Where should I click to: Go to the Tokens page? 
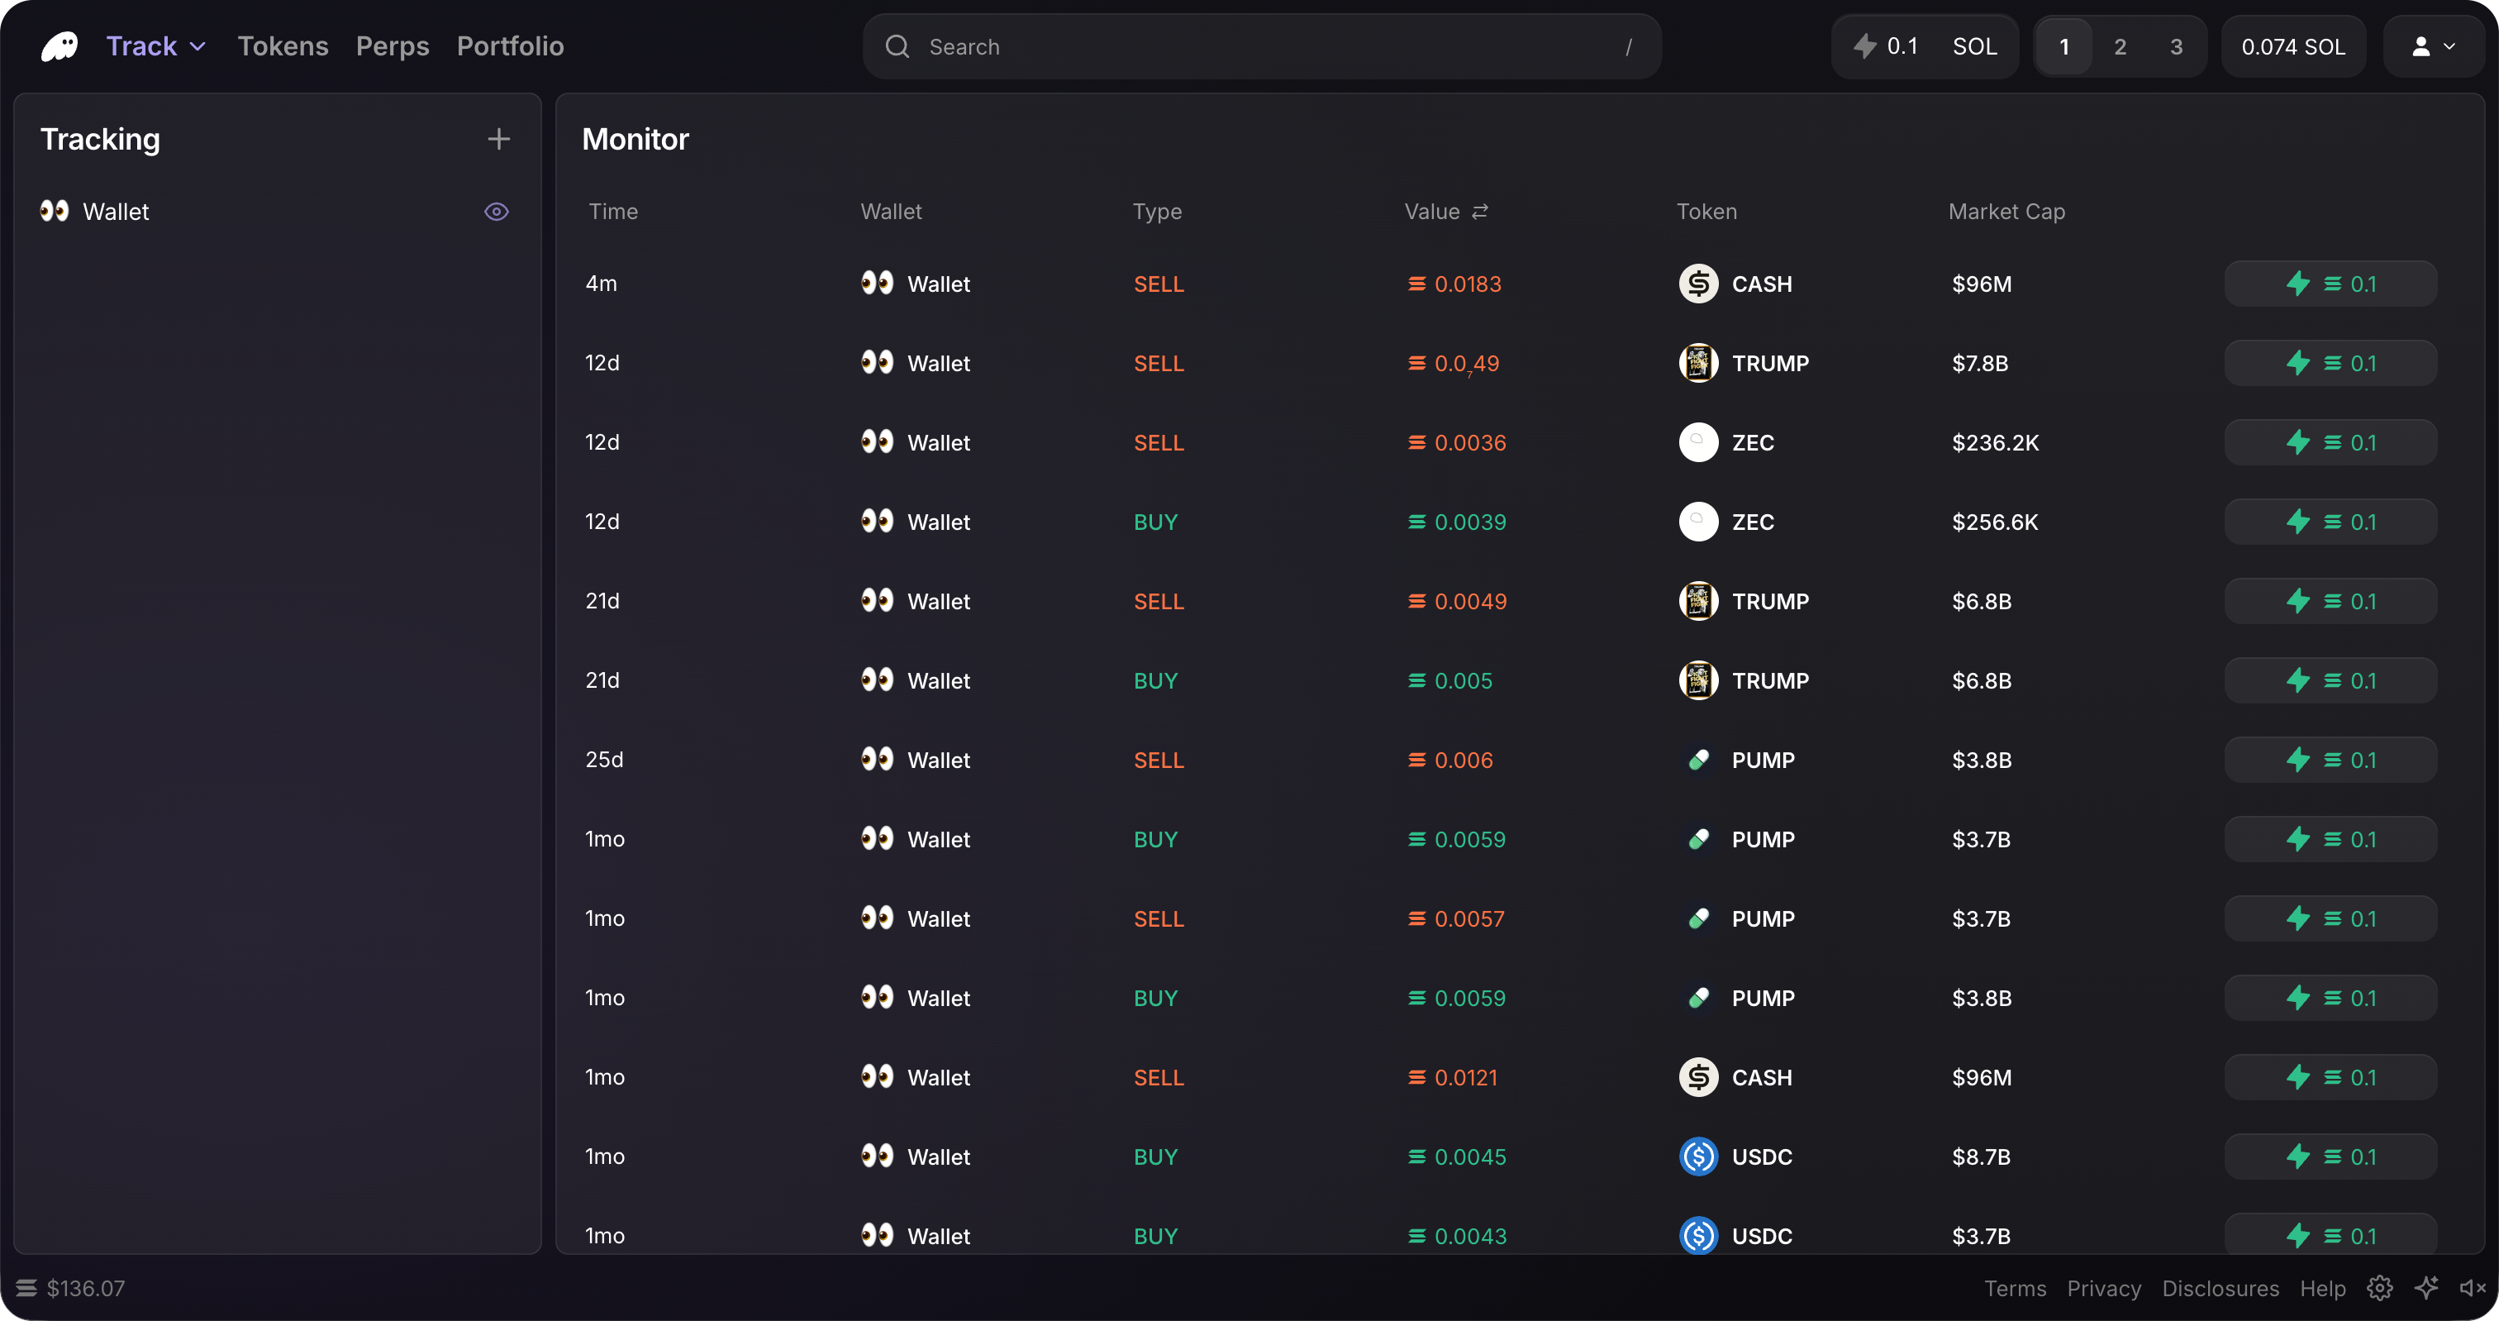[283, 45]
